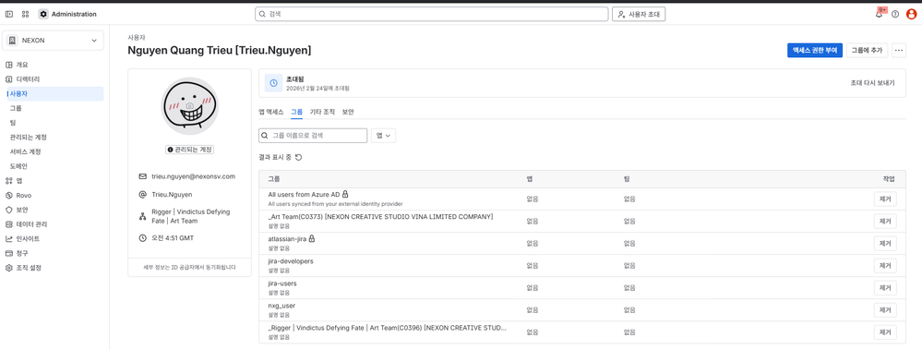The width and height of the screenshot is (922, 350).
Task: Expand the NEXON organization dropdown
Action: (54, 41)
